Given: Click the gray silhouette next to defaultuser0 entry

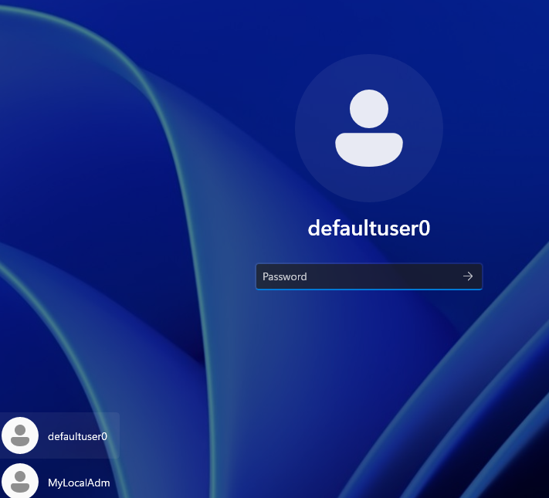Looking at the screenshot, I should (x=20, y=437).
